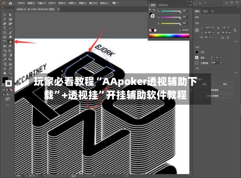Screen dimensions: 241x178
Task: Select the Type tool in the toolbar
Action: tap(5, 28)
